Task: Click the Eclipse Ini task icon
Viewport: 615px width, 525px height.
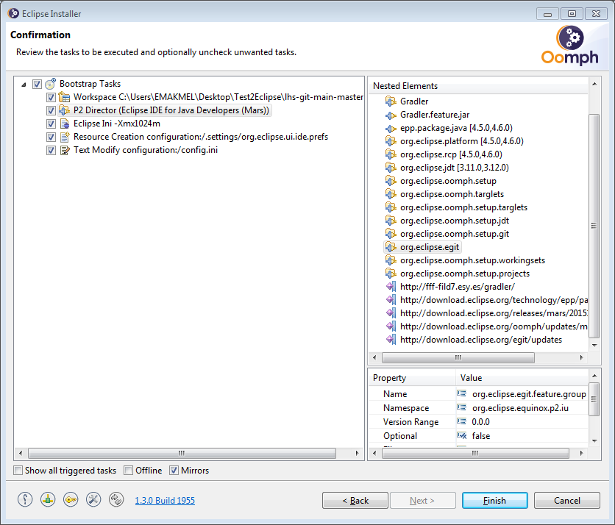Action: pyautogui.click(x=65, y=124)
